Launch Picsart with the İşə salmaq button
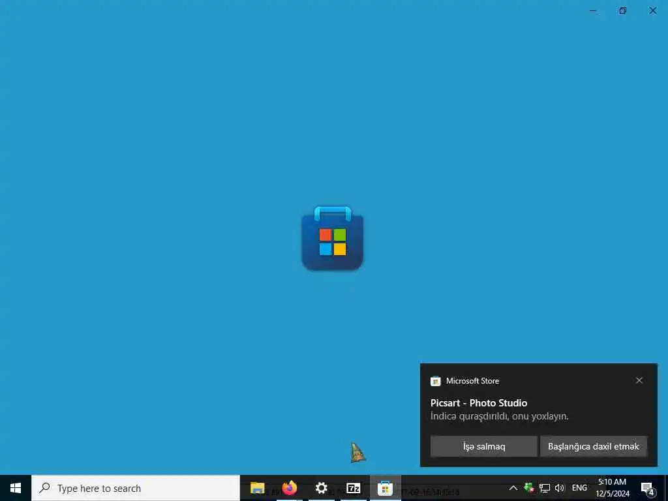Viewport: 668px width, 501px height. pyautogui.click(x=483, y=446)
